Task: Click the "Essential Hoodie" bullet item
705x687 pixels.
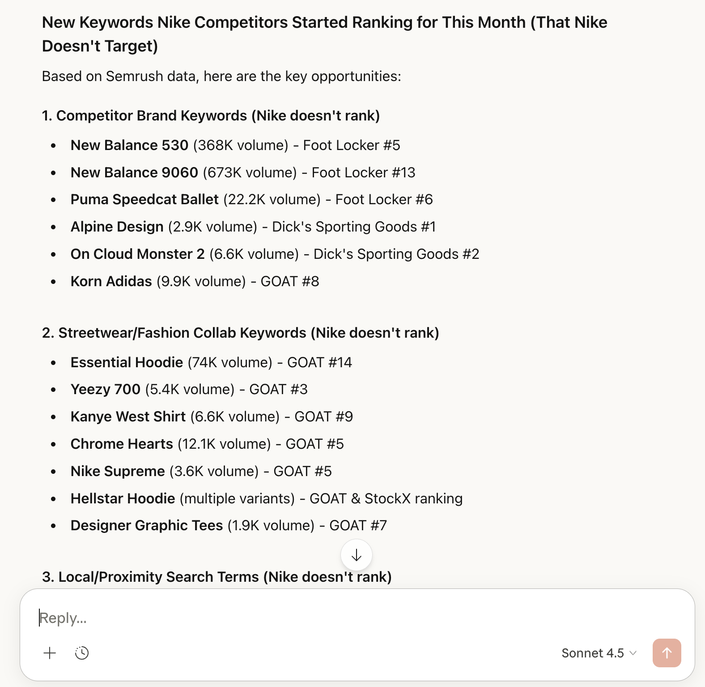Action: point(127,362)
